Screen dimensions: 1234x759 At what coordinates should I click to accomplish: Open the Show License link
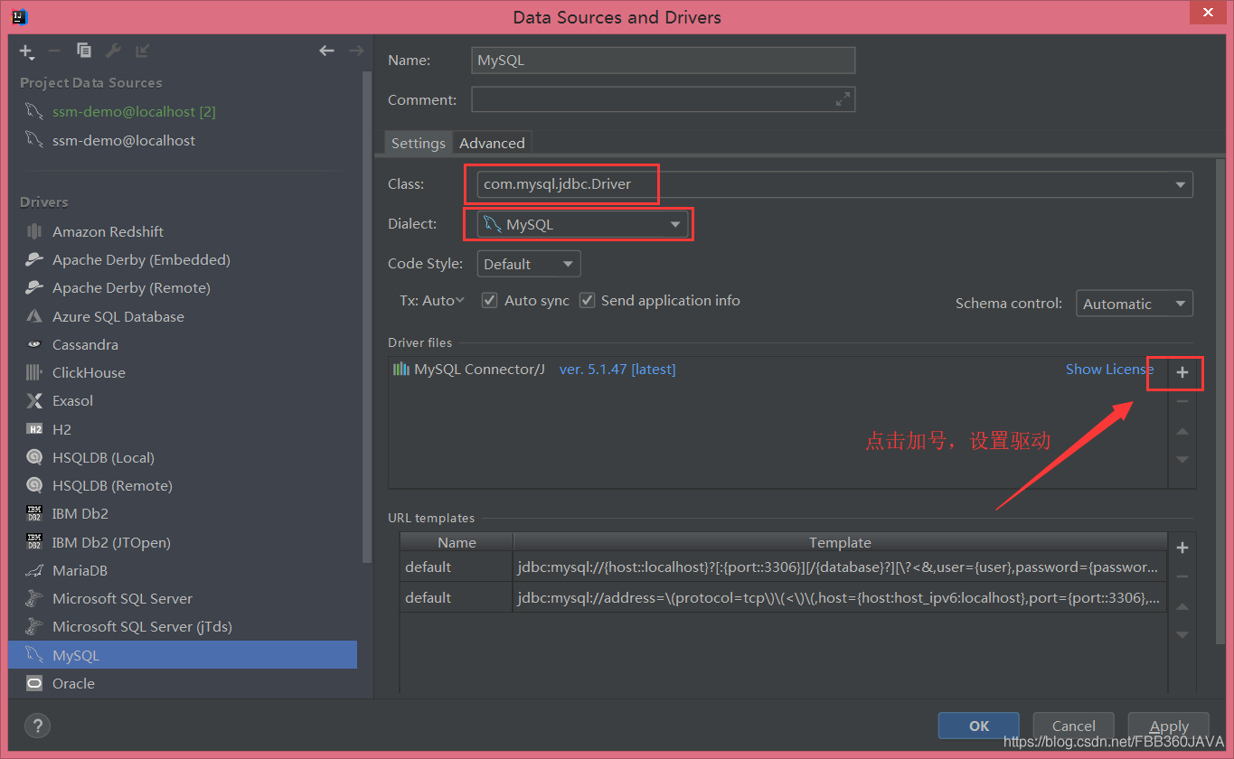tap(1109, 369)
